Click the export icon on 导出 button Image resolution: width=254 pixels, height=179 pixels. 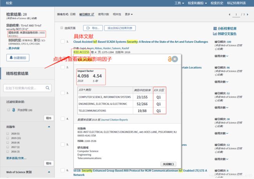click(88, 28)
